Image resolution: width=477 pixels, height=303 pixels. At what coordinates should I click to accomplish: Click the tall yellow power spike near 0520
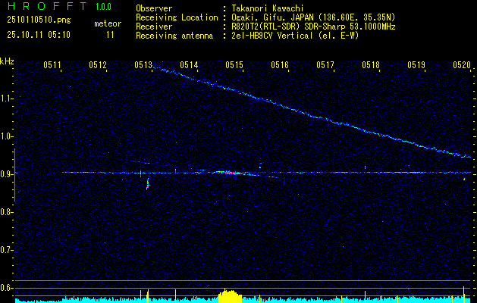463,294
